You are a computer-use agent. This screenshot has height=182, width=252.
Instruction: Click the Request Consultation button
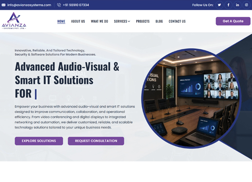click(96, 141)
